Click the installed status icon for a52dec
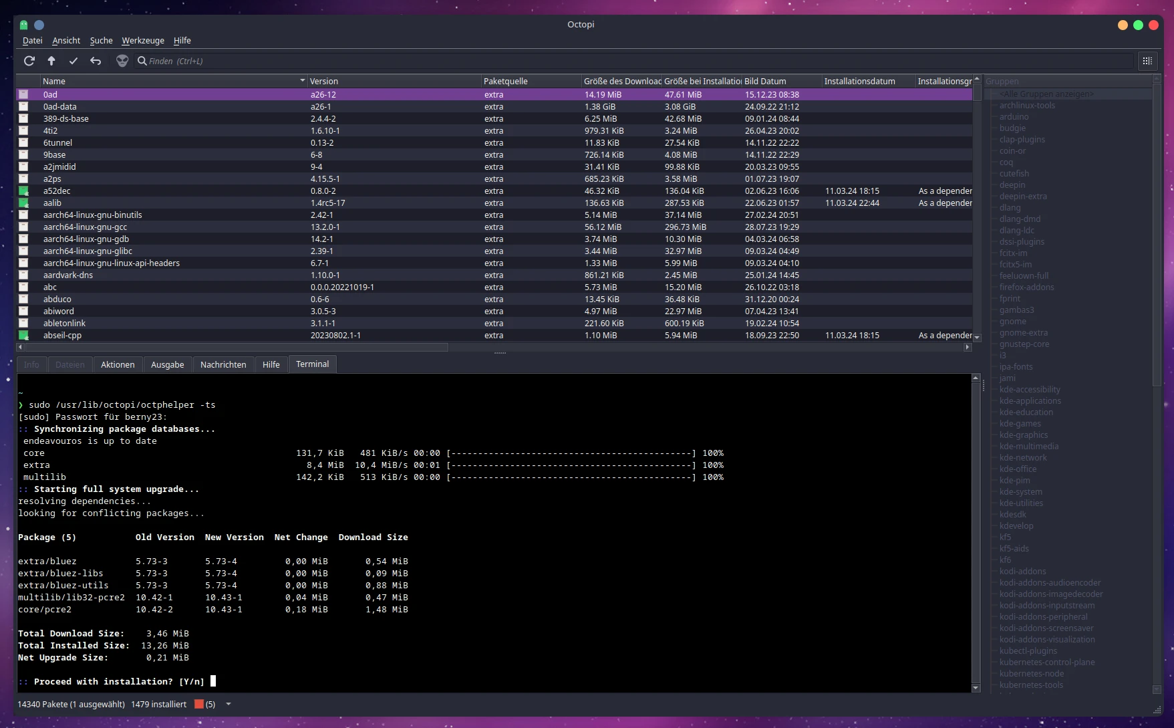 23,191
